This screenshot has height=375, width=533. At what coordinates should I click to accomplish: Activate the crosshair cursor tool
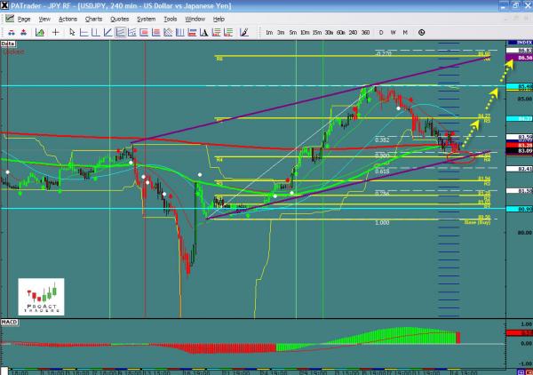[x=55, y=32]
